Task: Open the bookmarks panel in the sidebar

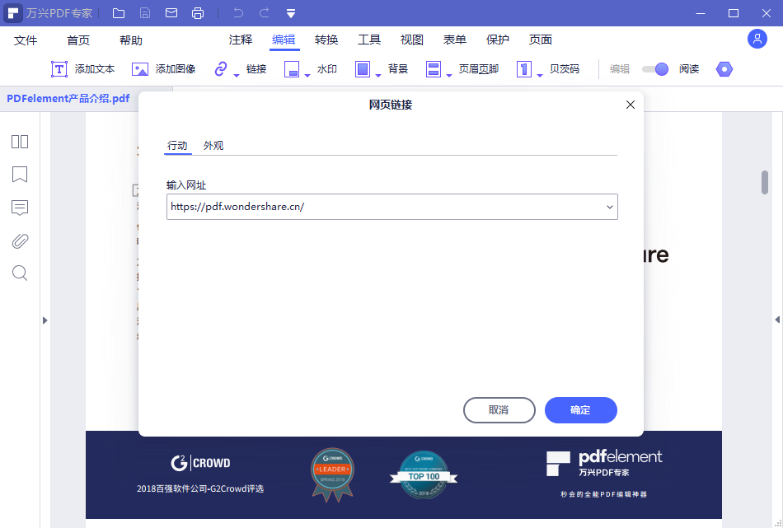Action: (19, 175)
